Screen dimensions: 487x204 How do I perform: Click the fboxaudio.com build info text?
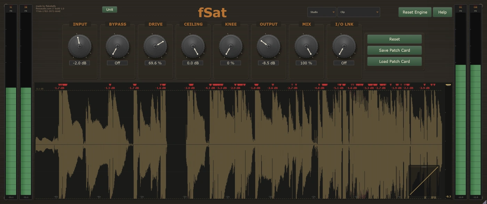(50, 9)
